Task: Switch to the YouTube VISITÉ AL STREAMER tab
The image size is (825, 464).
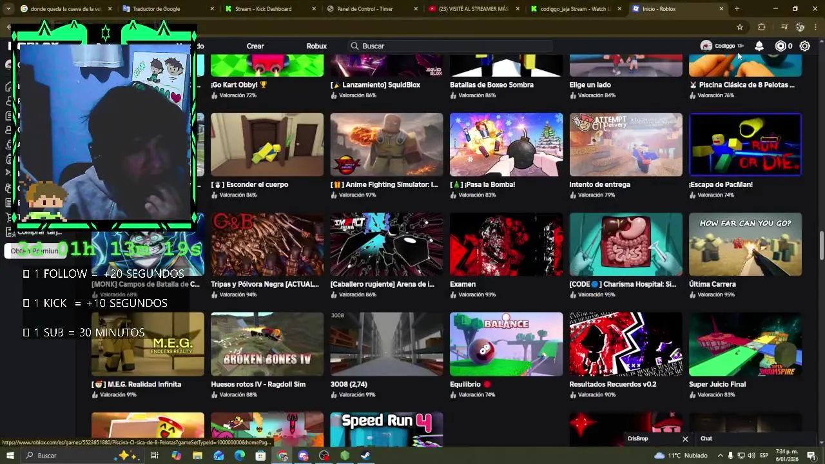Action: click(x=472, y=9)
